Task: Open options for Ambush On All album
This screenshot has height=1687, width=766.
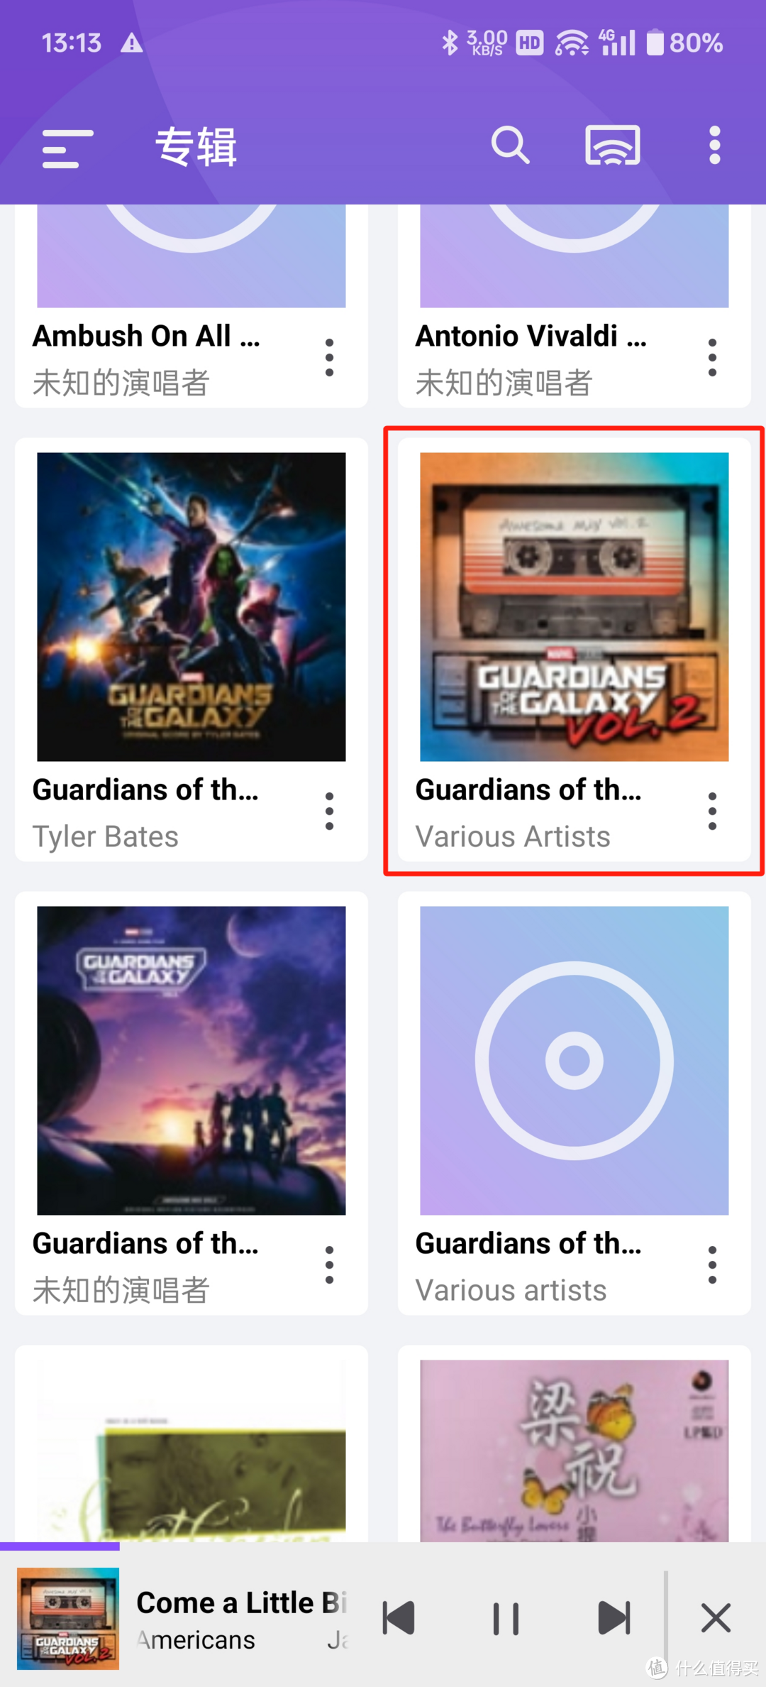Action: click(x=329, y=357)
